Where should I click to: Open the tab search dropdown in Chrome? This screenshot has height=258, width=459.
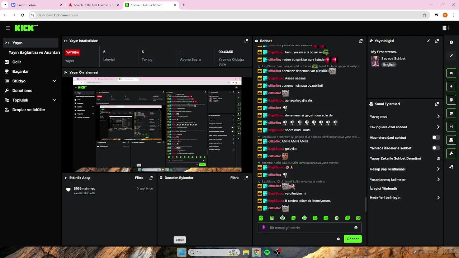coord(4,5)
